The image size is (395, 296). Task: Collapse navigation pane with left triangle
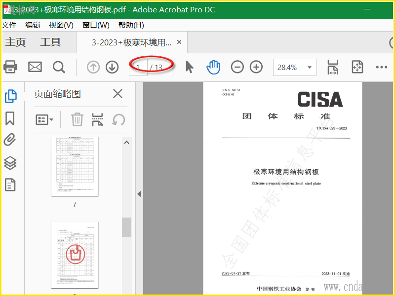pyautogui.click(x=139, y=194)
